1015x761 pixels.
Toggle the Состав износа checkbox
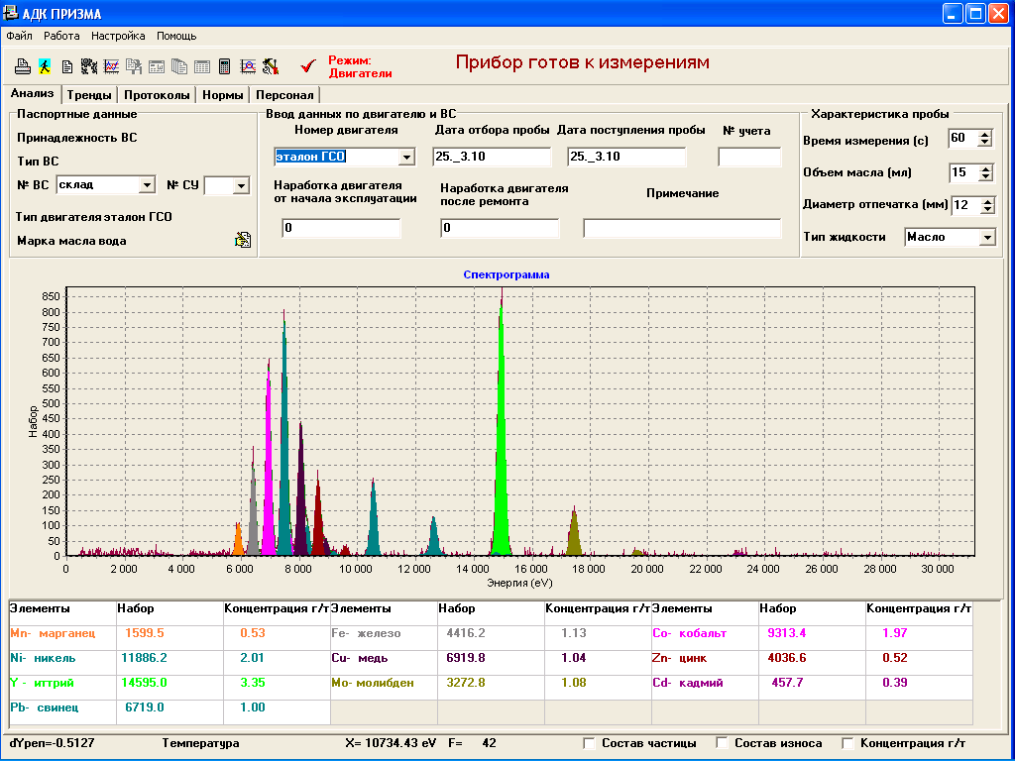(723, 743)
